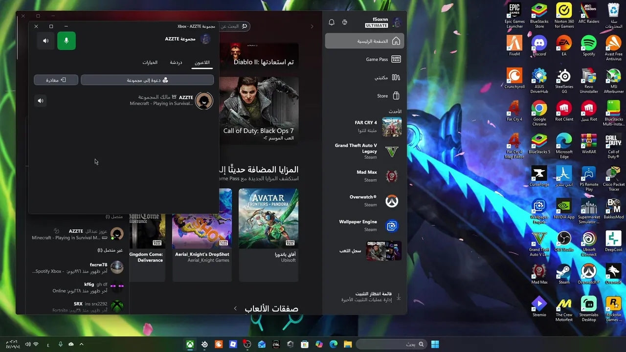
Task: Open volume control in system tray
Action: coord(28,345)
